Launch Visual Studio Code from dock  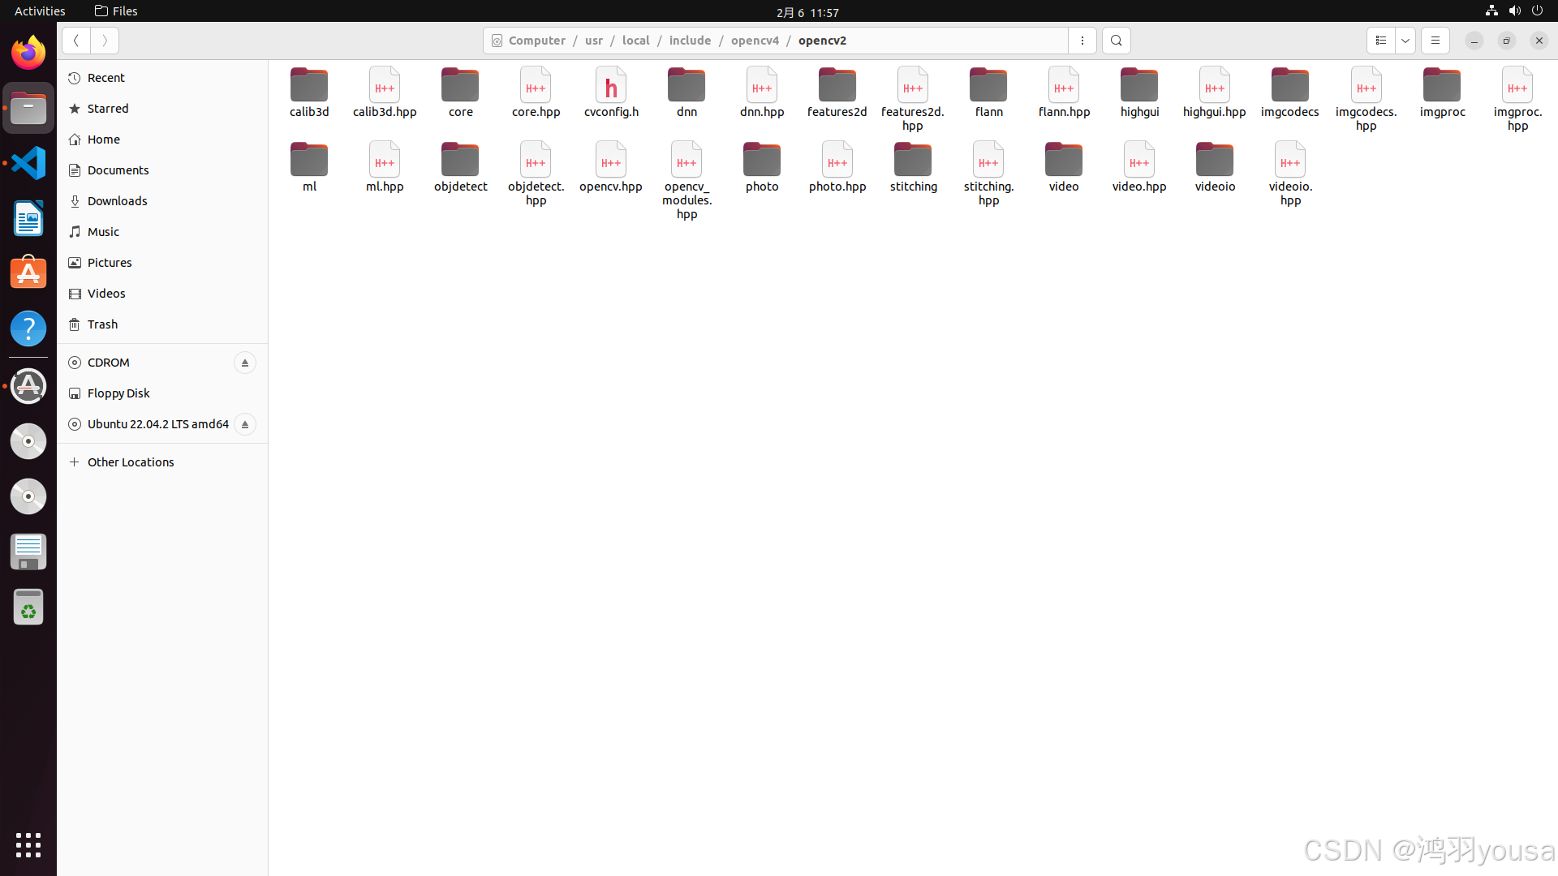point(28,163)
